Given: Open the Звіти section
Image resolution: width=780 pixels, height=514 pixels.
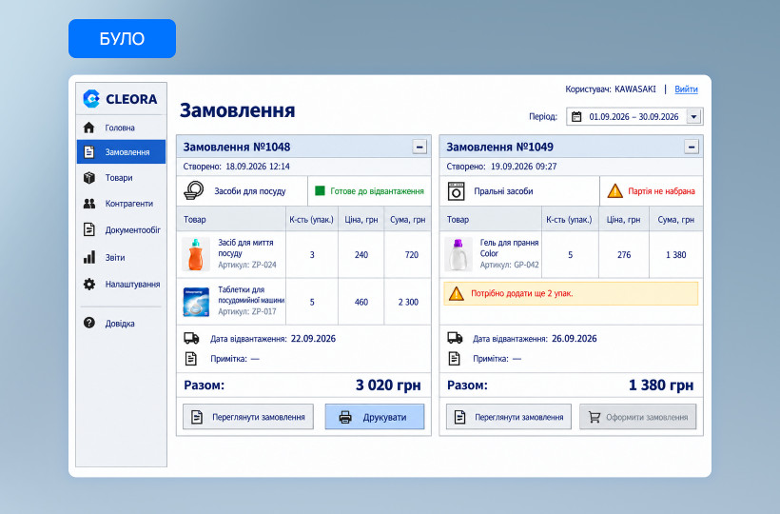Looking at the screenshot, I should 121,257.
